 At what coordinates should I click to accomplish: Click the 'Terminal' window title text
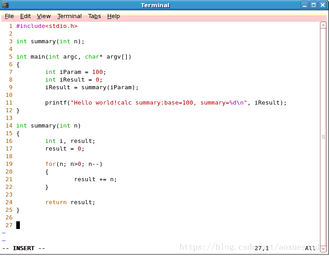155,5
